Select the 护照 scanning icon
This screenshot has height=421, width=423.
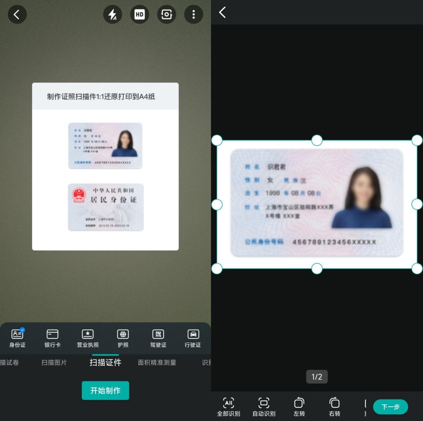[123, 337]
